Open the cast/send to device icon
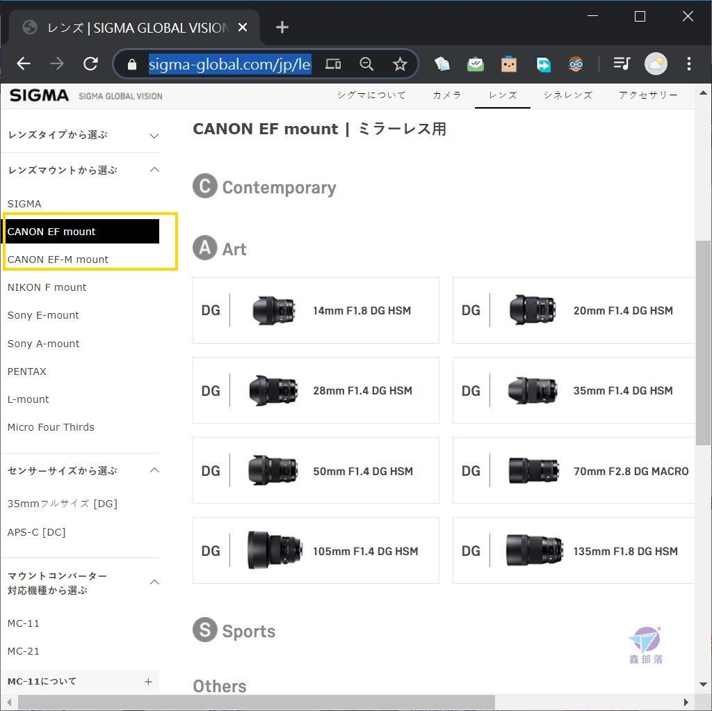Image resolution: width=712 pixels, height=711 pixels. tap(333, 64)
